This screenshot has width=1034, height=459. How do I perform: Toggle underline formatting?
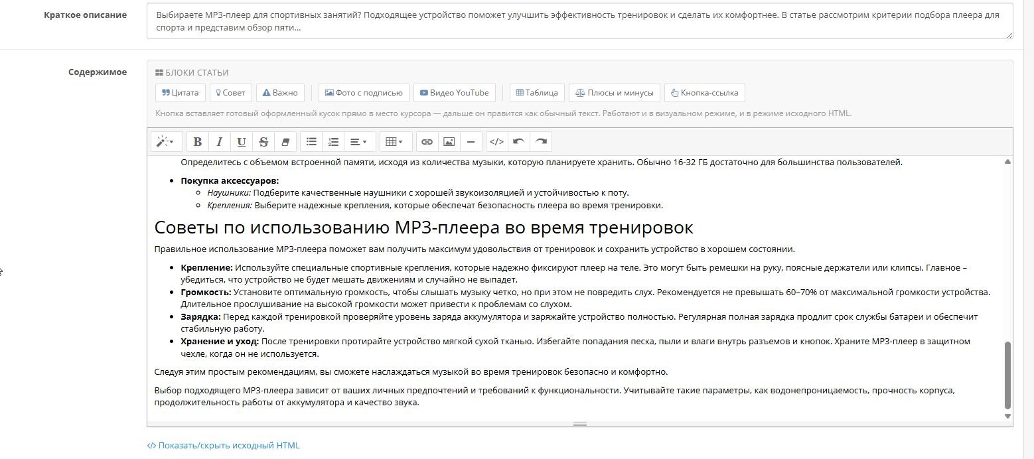242,142
